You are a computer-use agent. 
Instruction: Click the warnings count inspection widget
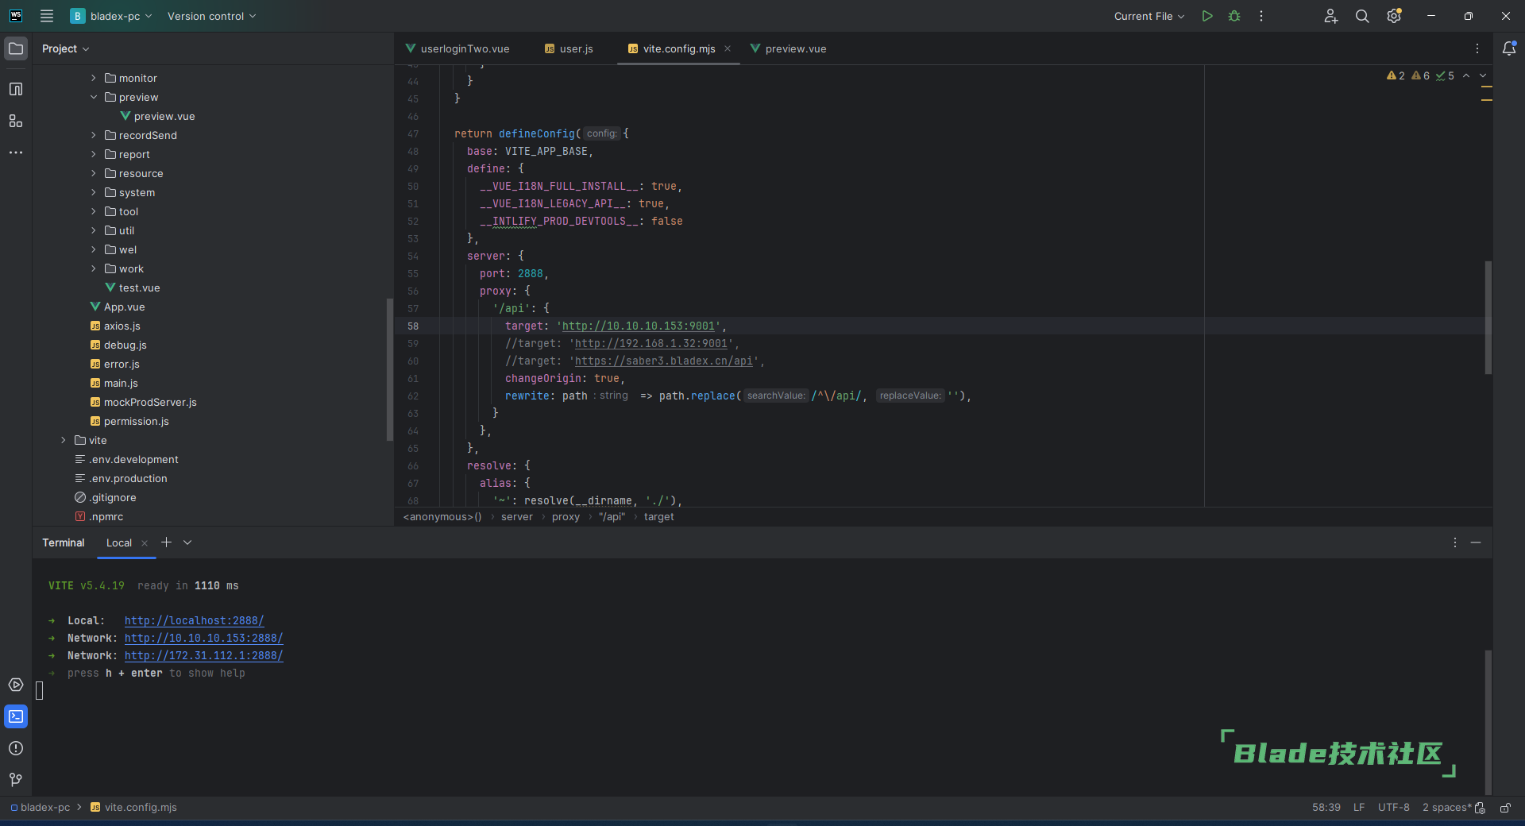1420,76
